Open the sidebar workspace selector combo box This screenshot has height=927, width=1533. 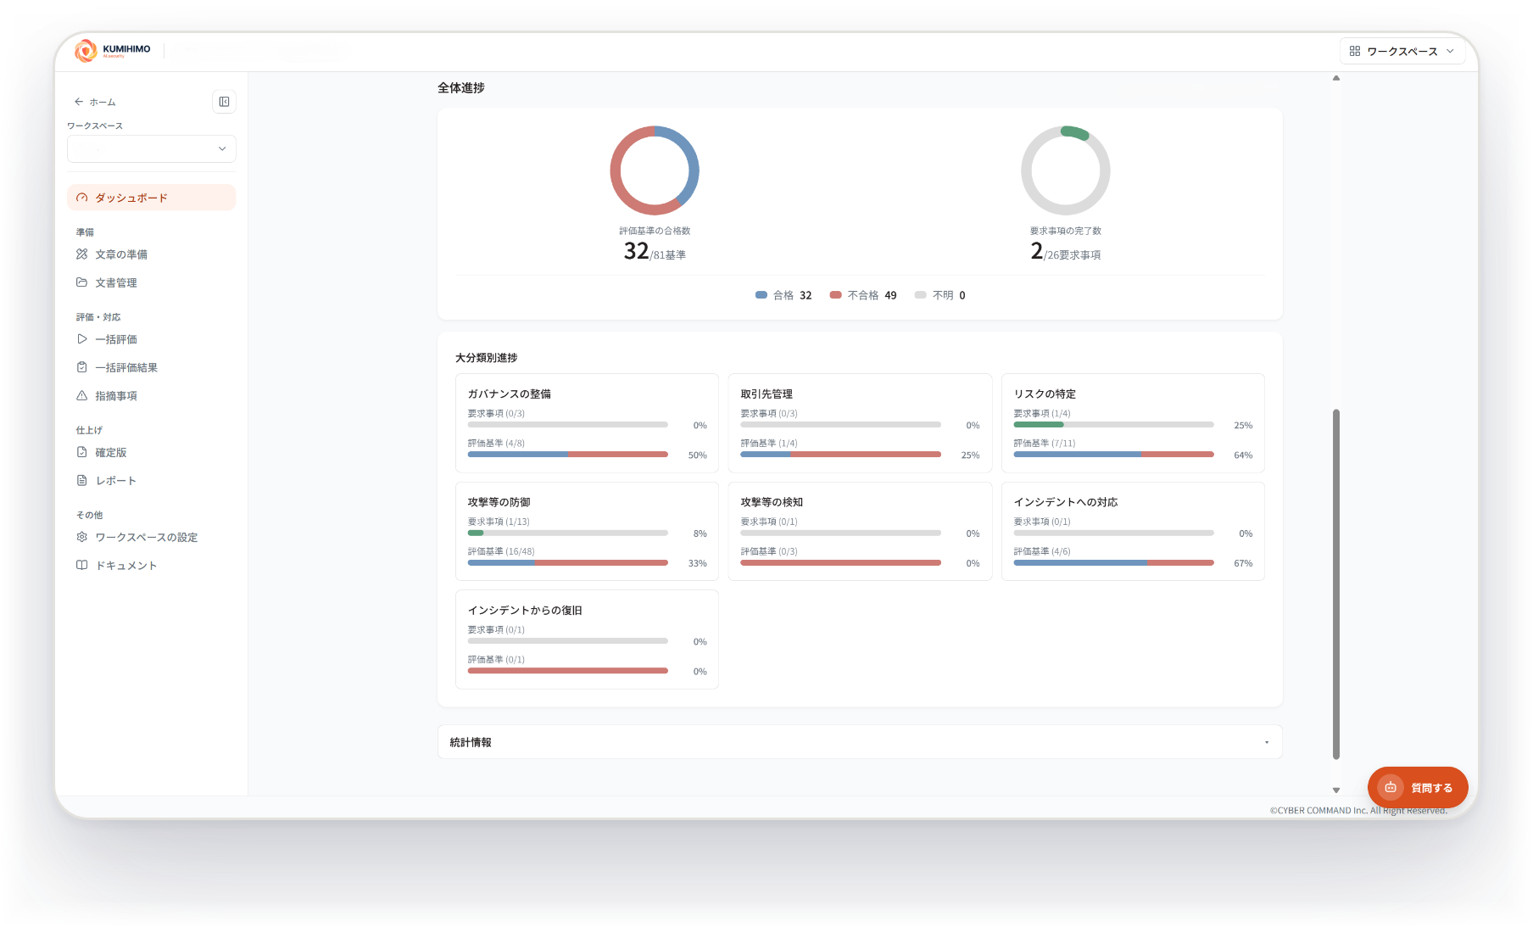[x=152, y=148]
